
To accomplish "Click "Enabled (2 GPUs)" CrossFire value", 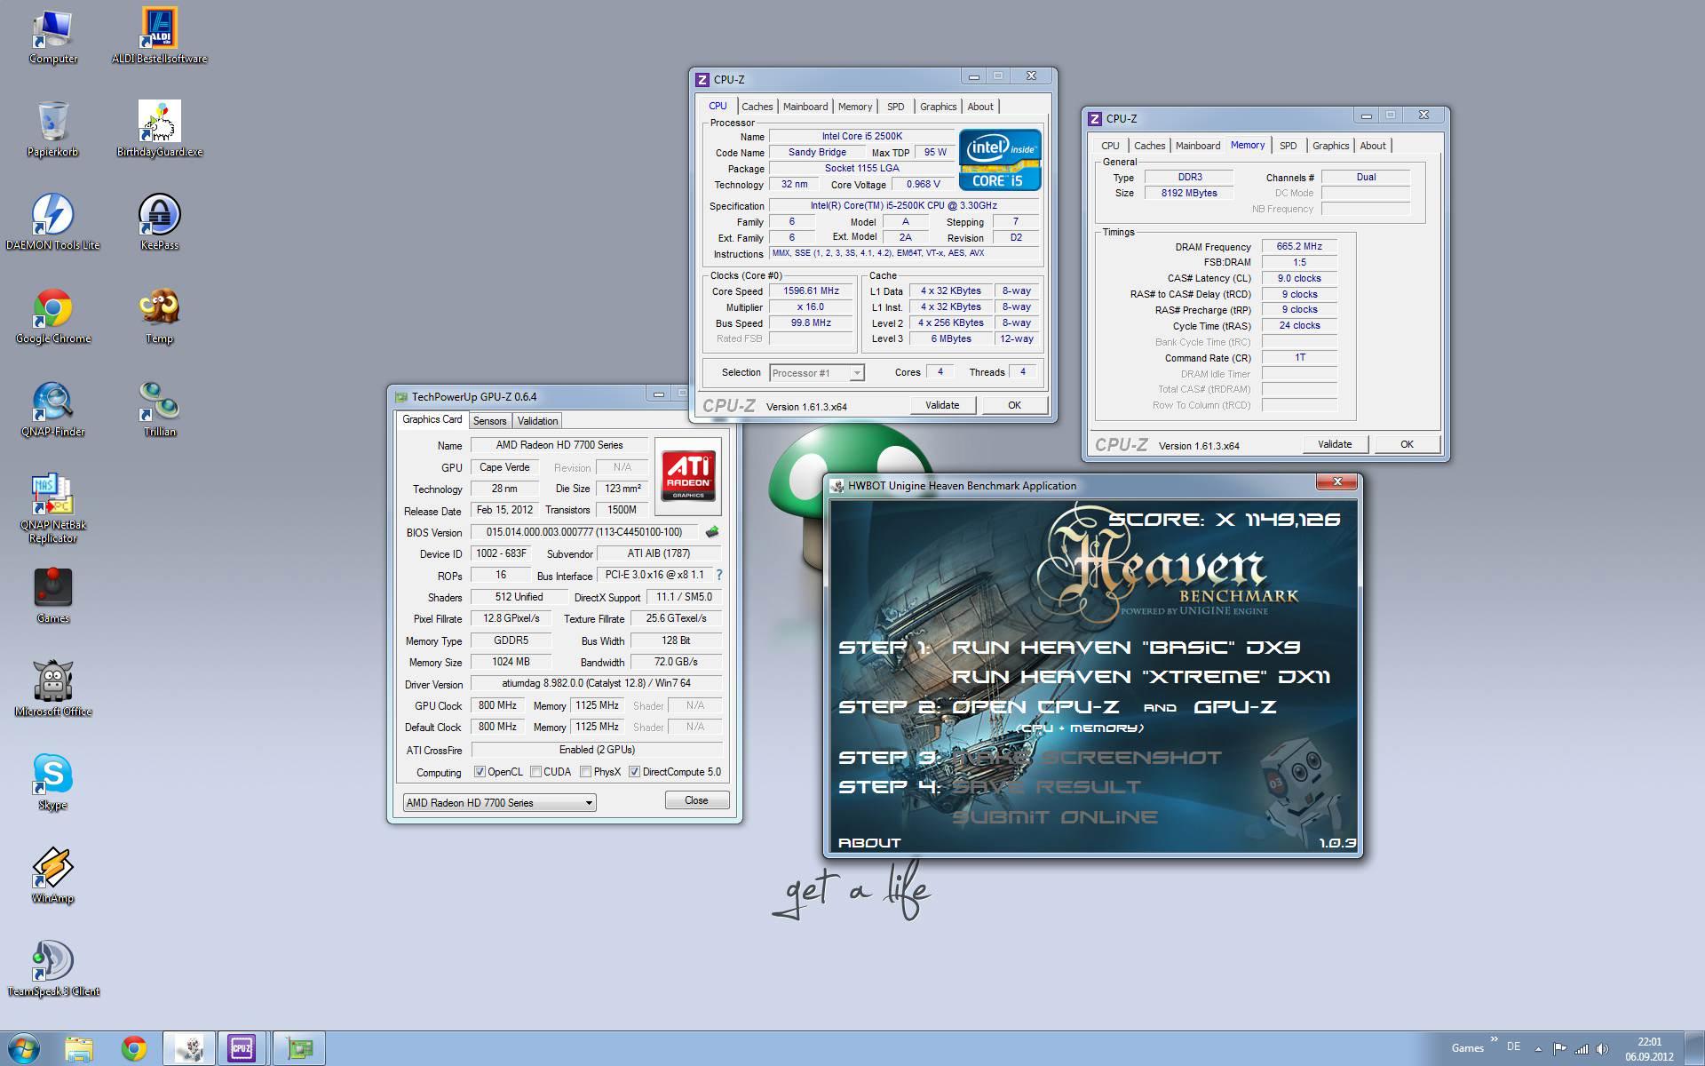I will click(597, 750).
